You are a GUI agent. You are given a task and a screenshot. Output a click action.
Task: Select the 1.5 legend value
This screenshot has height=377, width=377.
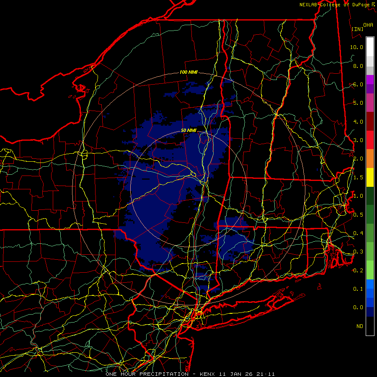click(358, 178)
